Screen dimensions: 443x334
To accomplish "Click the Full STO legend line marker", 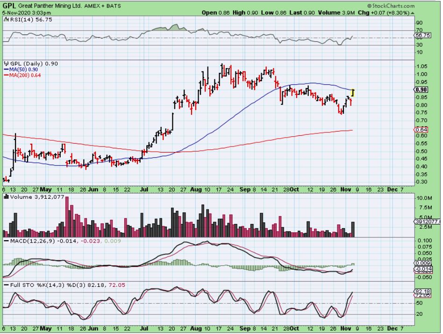I will (x=6, y=285).
